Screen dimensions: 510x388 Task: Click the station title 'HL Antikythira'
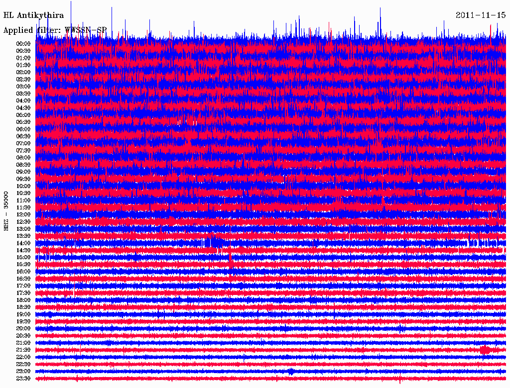click(x=33, y=15)
